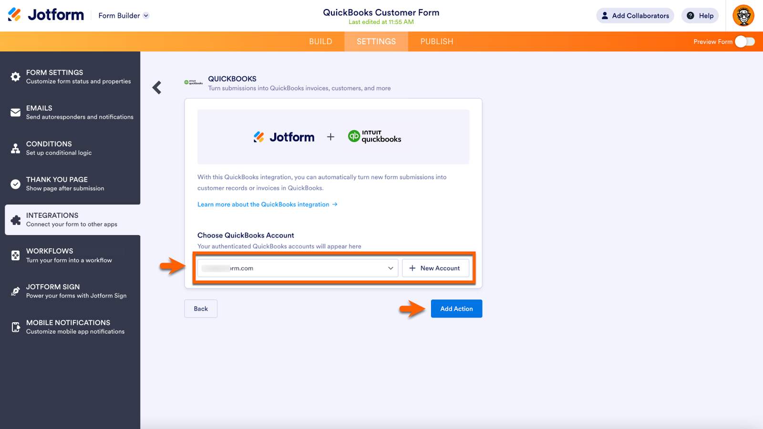Open the Form Builder dropdown

124,16
